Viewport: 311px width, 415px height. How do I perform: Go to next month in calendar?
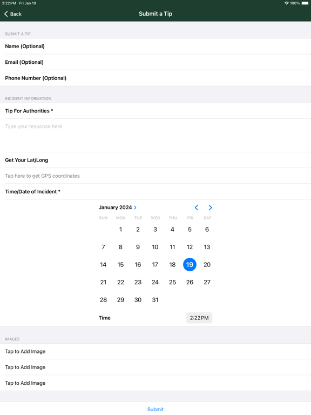(x=210, y=207)
